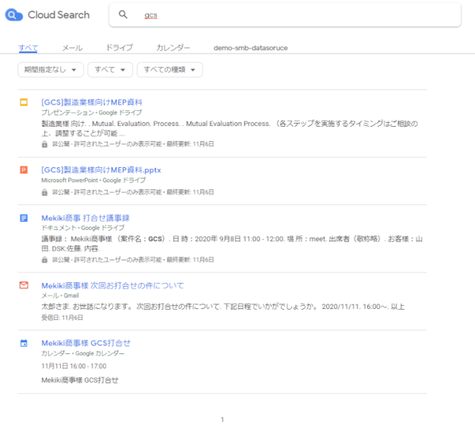Click the Gmail icon beside 次回お打合せの件について
This screenshot has height=435, width=475.
[x=24, y=285]
